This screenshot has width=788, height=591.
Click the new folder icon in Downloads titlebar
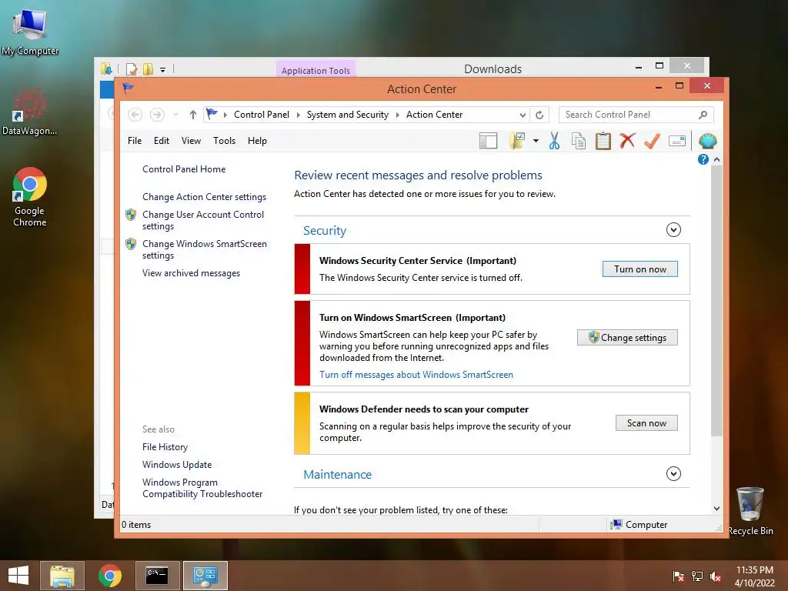(x=149, y=68)
